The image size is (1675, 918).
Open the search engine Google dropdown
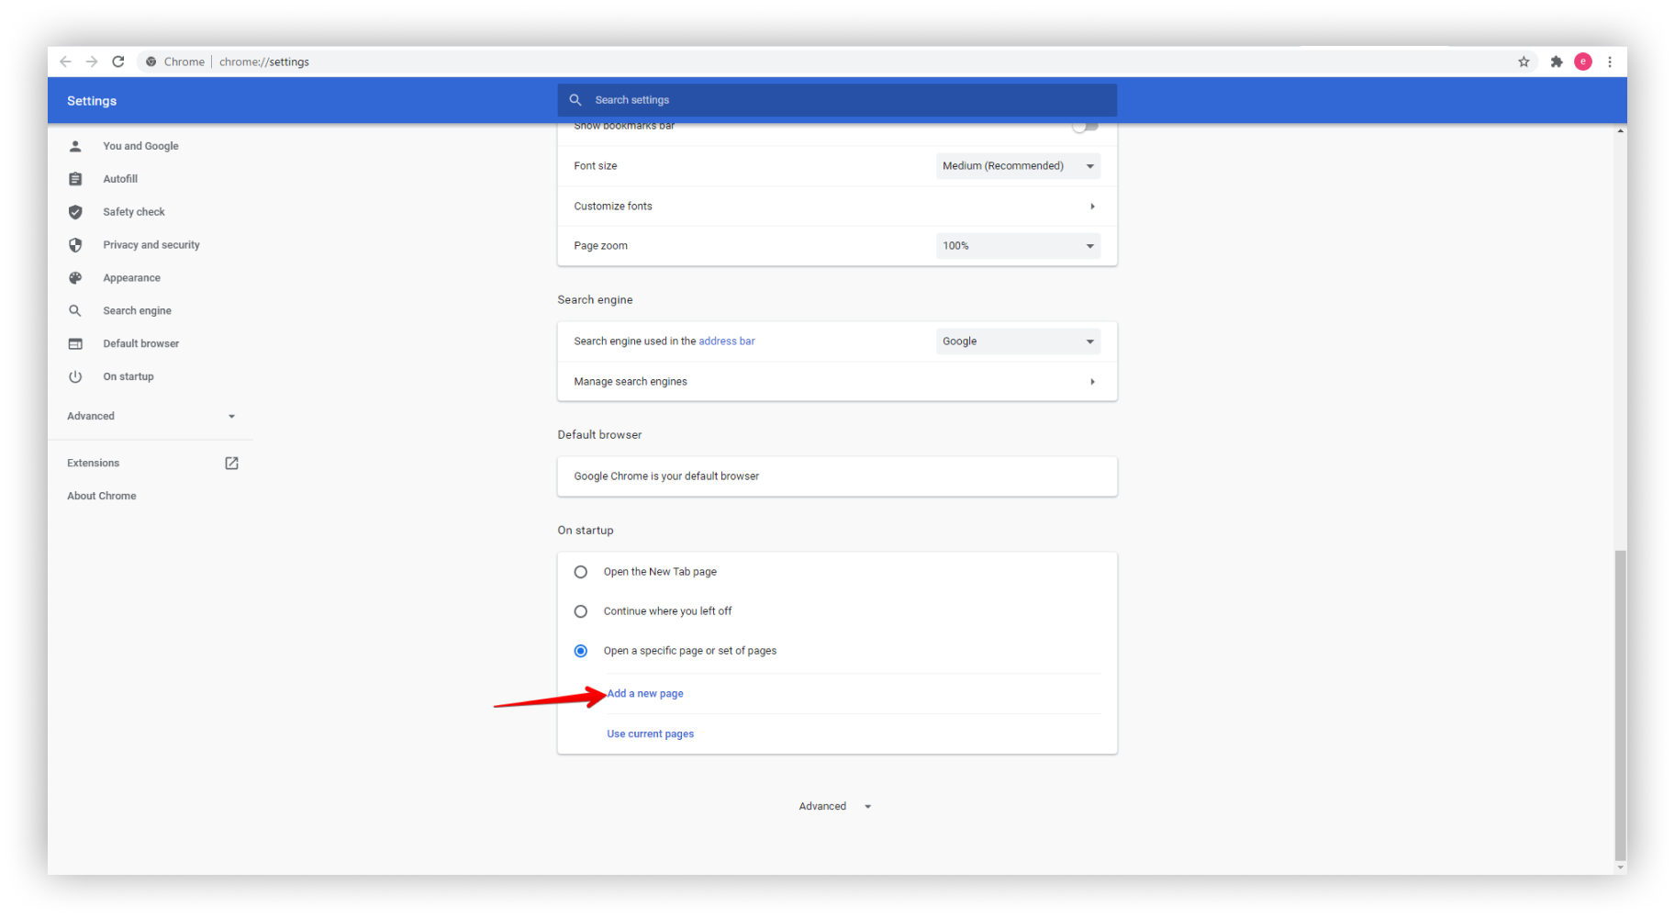pyautogui.click(x=1018, y=341)
